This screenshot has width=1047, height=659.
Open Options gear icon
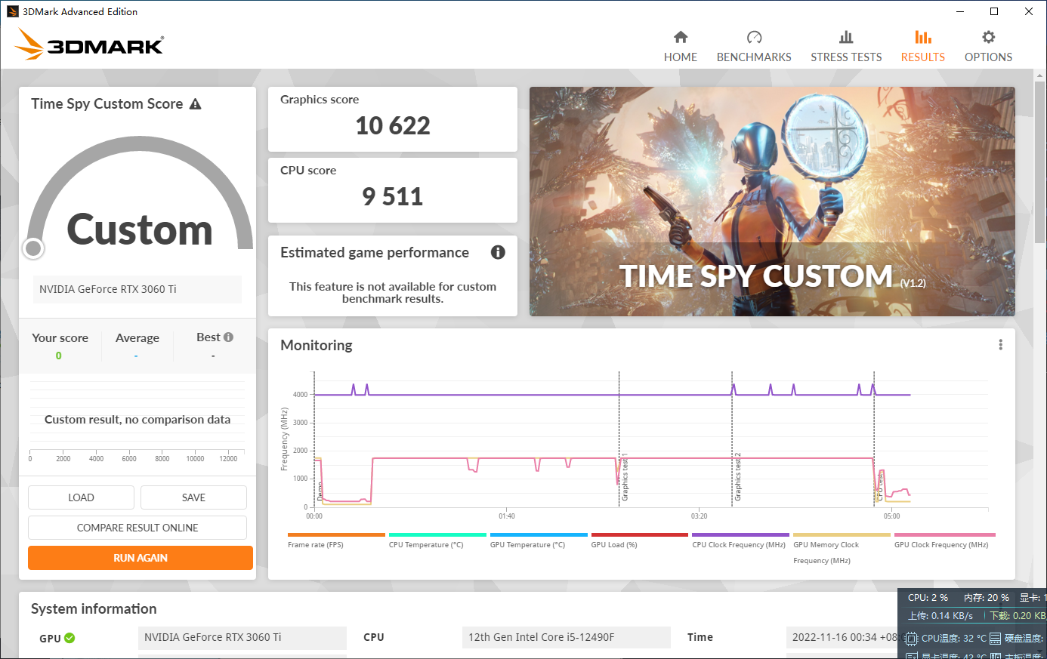(988, 37)
